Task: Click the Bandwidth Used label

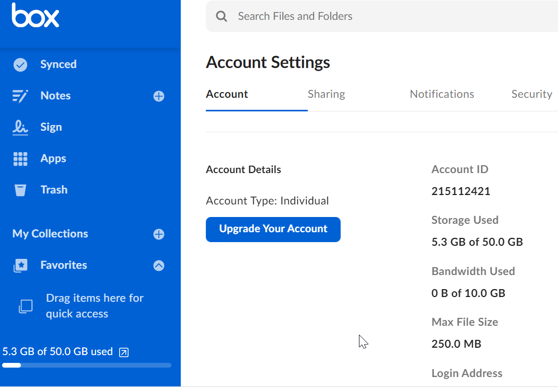Action: pos(473,271)
